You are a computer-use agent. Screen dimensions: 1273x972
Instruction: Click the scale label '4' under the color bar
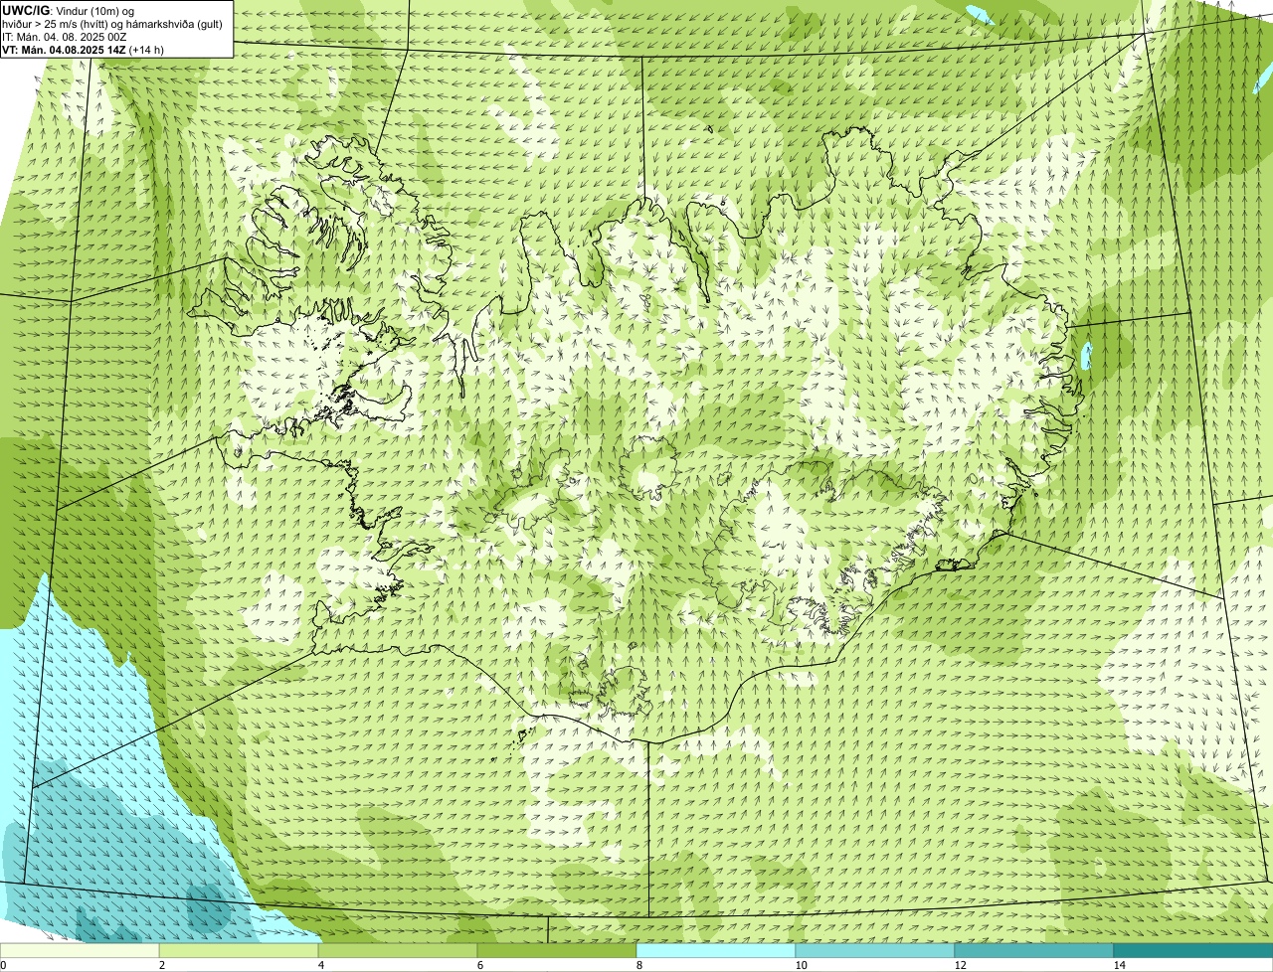[320, 965]
